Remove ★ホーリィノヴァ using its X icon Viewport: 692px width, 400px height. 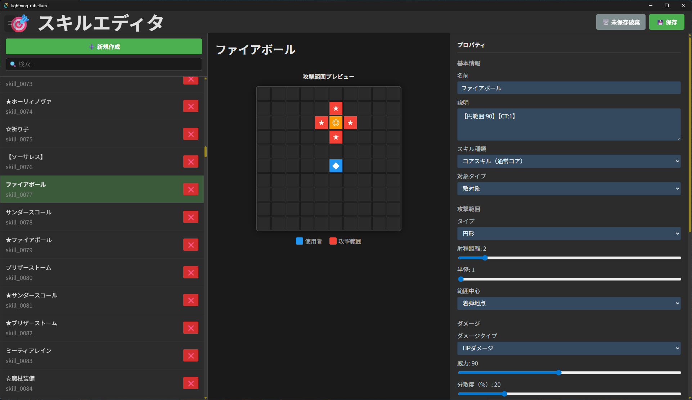coord(191,106)
